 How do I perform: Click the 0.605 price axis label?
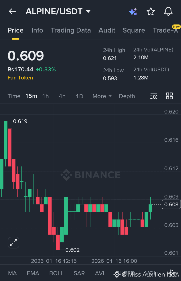point(171,225)
